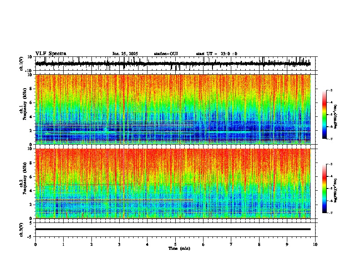Screen dimensions: 355x274
Task: Click the time axis tick label "5"
Action: [175, 244]
